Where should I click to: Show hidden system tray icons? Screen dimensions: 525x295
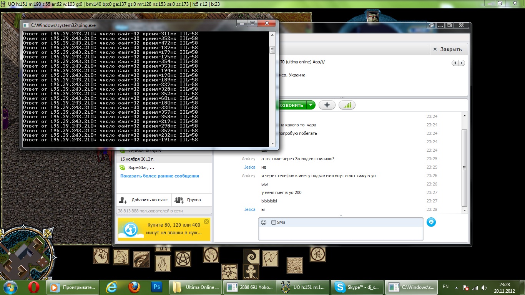(x=457, y=287)
